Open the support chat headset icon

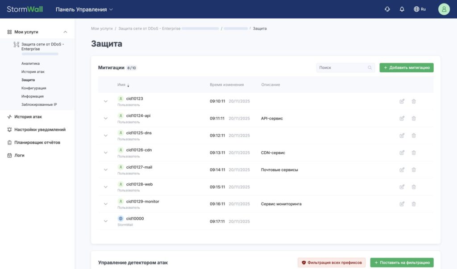tap(387, 8)
